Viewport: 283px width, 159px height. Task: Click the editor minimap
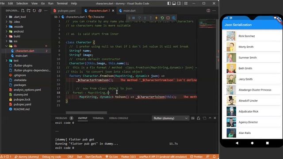[207, 24]
